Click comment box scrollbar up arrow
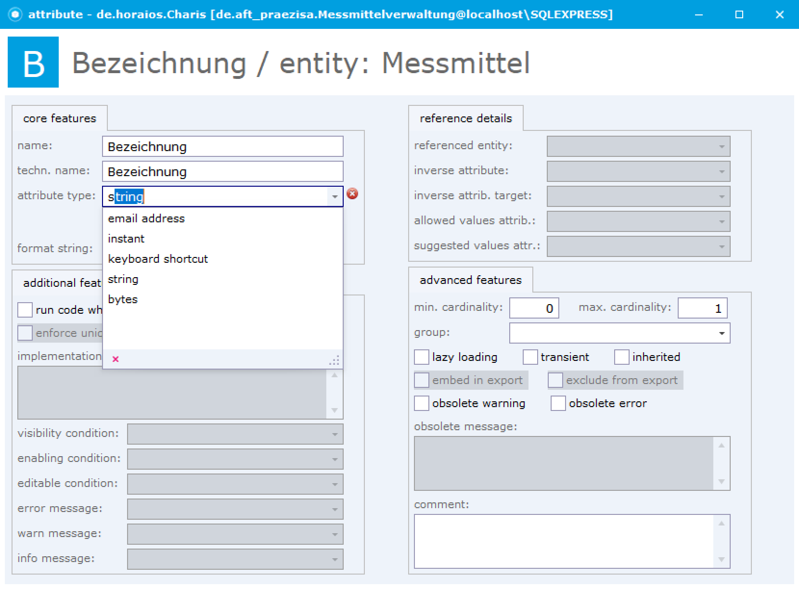The height and width of the screenshot is (589, 799). (722, 523)
